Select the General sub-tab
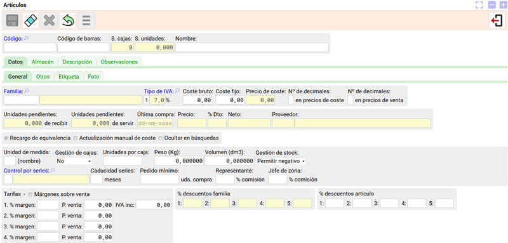Screen dimensions: 508x243 coord(18,77)
